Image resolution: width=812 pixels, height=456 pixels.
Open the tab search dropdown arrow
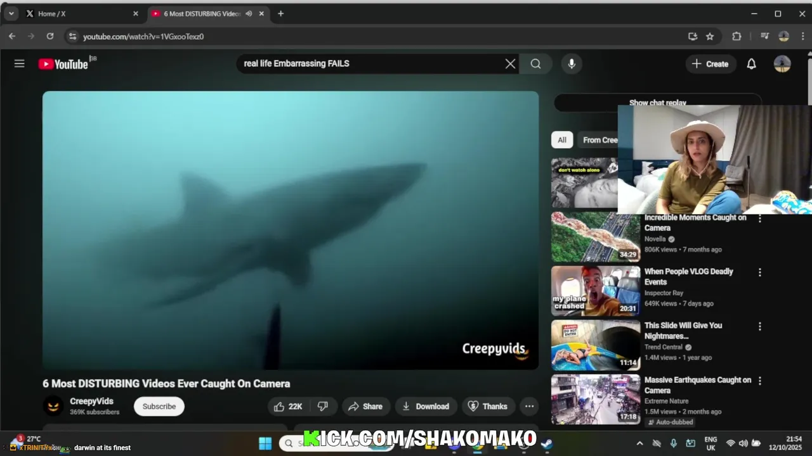(x=11, y=13)
